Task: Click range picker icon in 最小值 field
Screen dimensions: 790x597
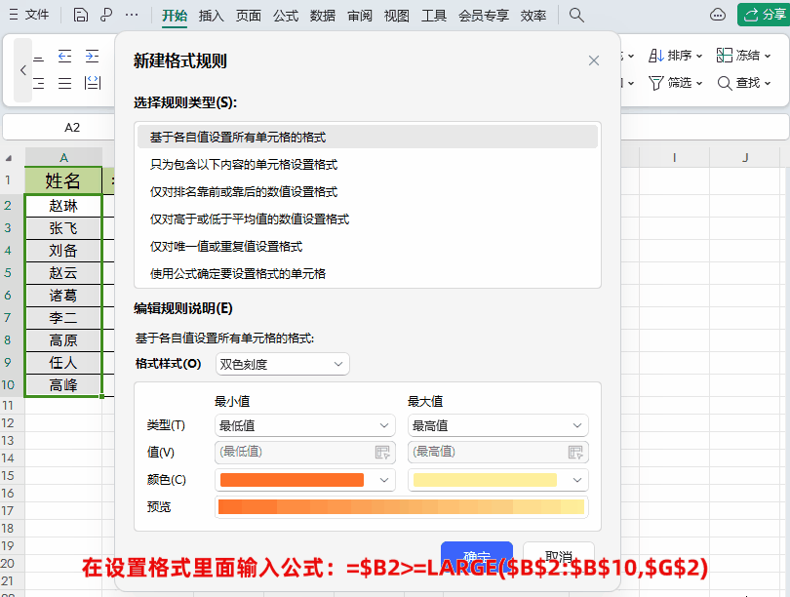Action: coord(382,452)
